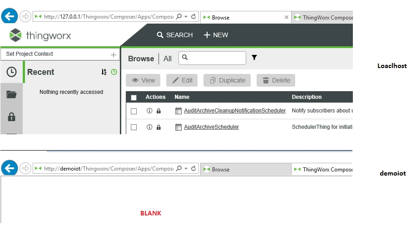
Task: Click the Description column header
Action: (307, 97)
